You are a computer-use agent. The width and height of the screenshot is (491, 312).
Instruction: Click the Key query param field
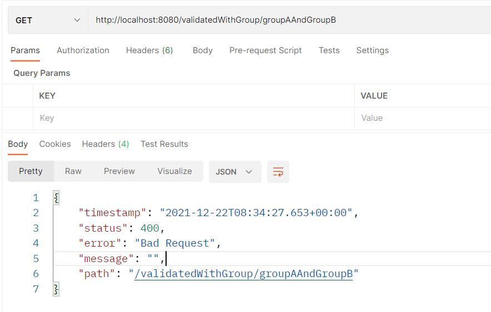coord(194,118)
